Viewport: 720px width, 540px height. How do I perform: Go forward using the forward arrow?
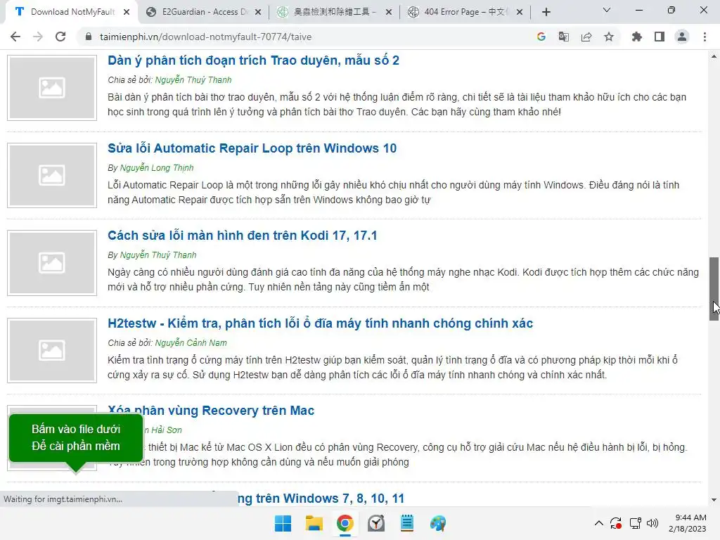click(x=38, y=37)
